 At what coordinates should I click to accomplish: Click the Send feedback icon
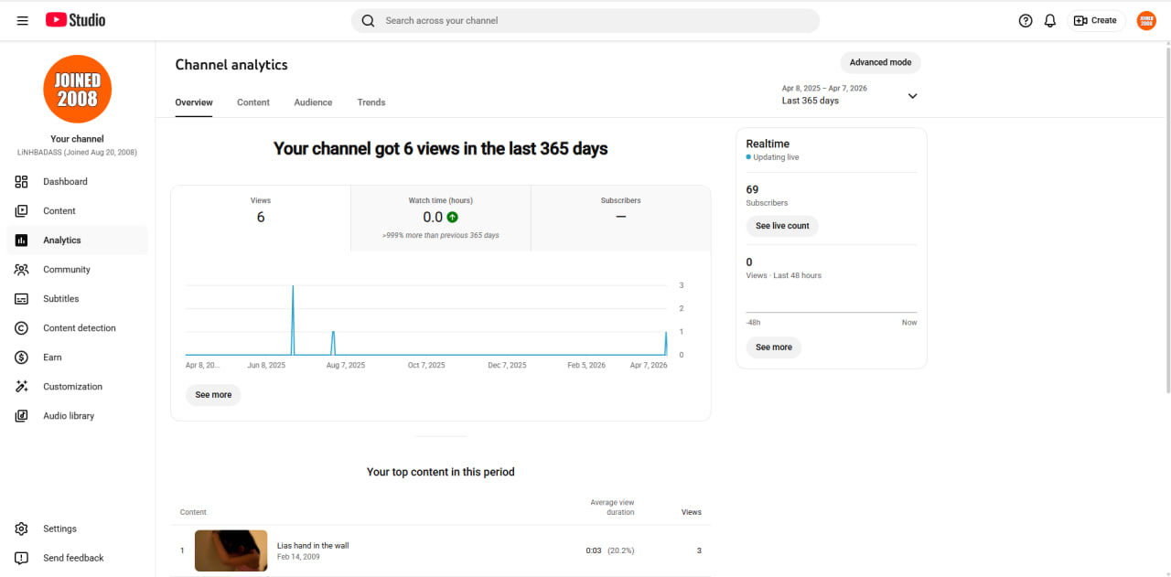[22, 558]
